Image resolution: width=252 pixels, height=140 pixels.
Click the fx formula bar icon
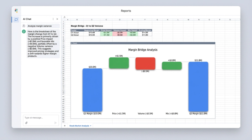64,17
